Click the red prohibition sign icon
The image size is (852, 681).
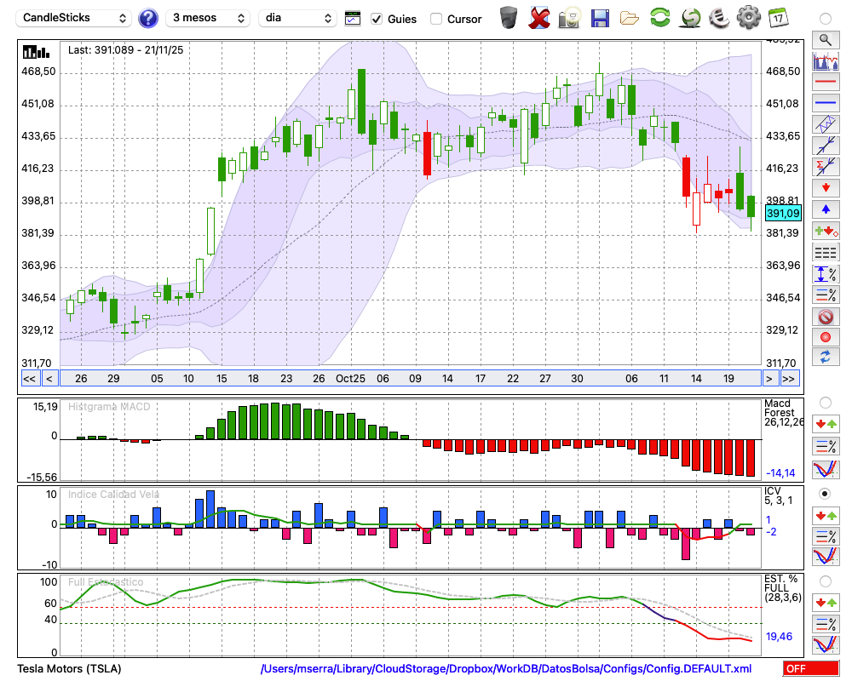pos(826,317)
